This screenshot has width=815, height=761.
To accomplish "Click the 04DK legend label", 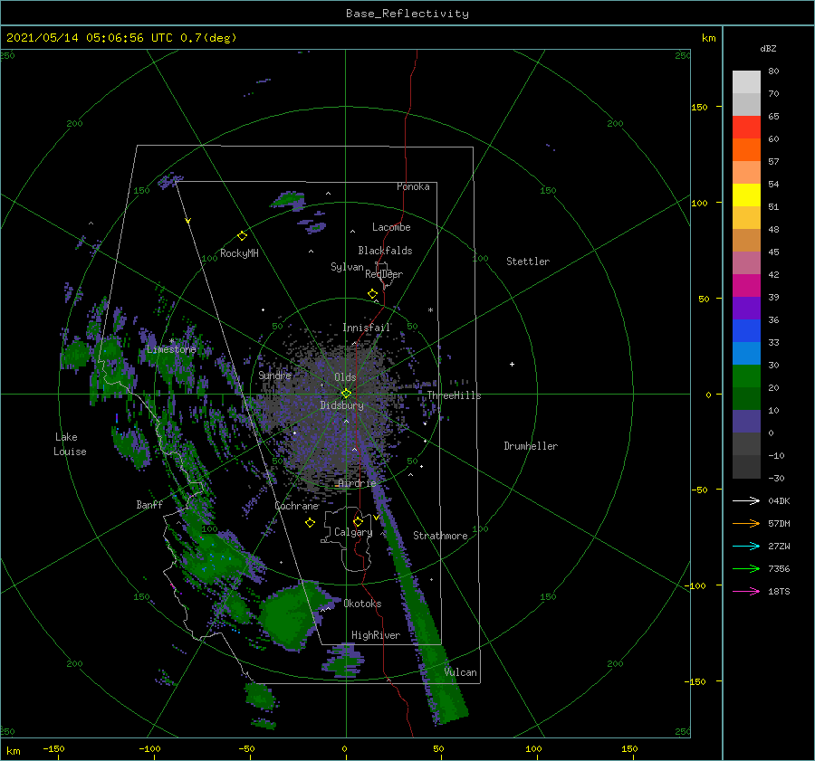I will point(779,500).
